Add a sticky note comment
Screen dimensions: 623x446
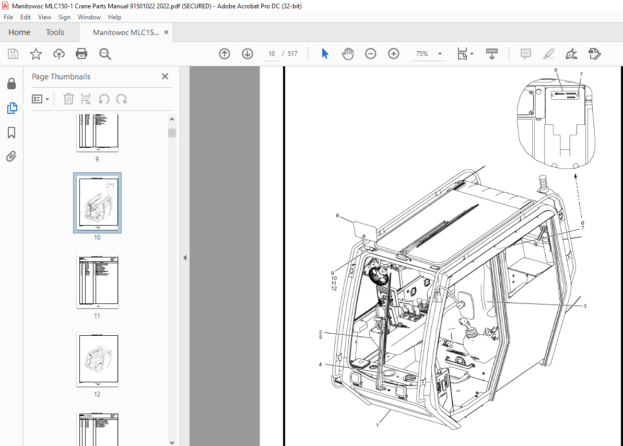tap(526, 54)
